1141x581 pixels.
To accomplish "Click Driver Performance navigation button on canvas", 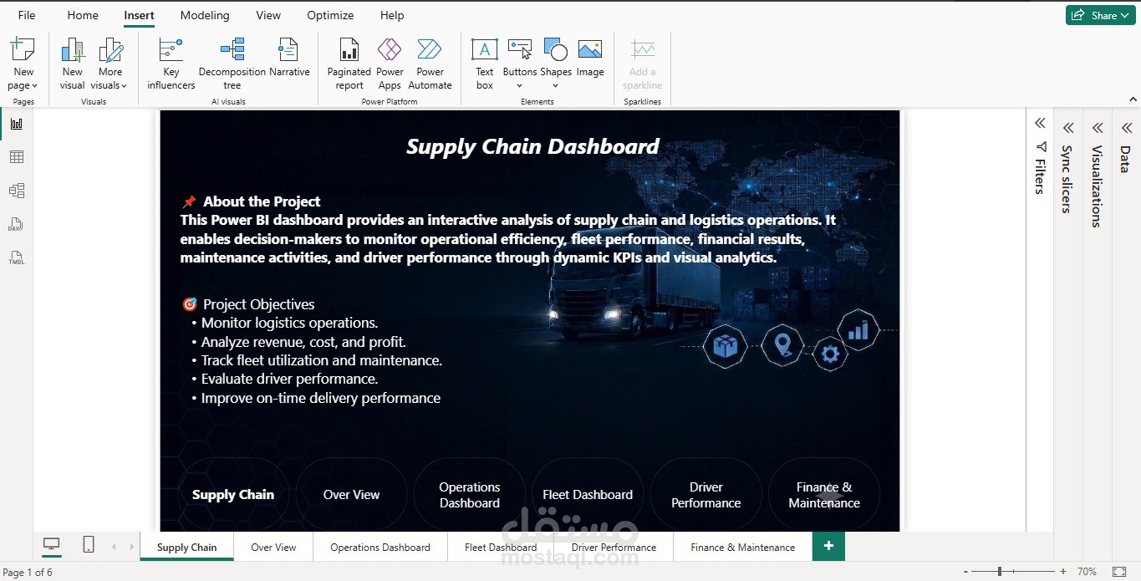I will [x=705, y=495].
